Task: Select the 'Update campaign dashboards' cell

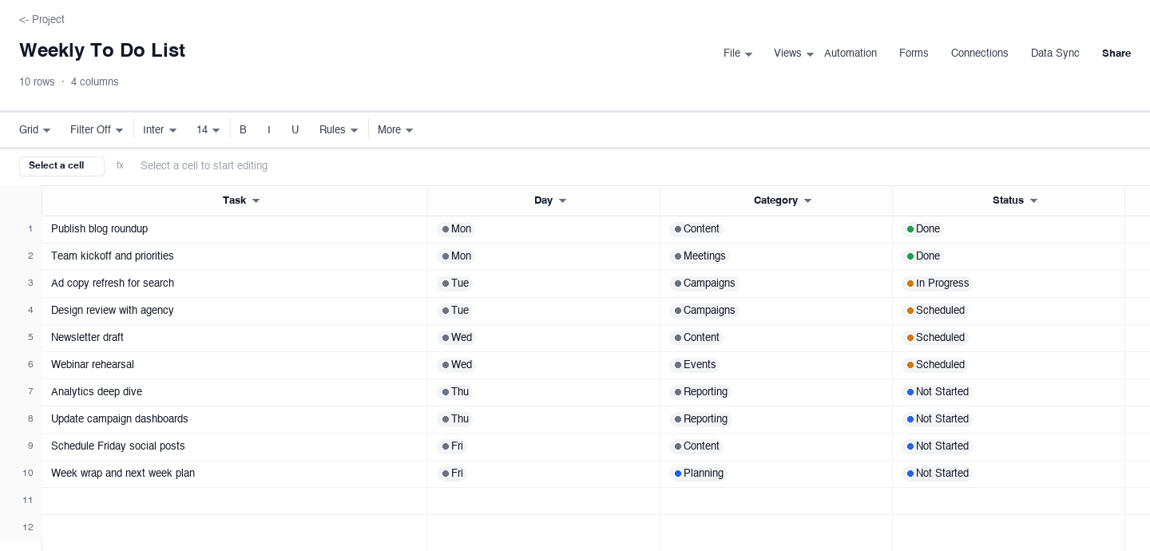Action: tap(235, 419)
